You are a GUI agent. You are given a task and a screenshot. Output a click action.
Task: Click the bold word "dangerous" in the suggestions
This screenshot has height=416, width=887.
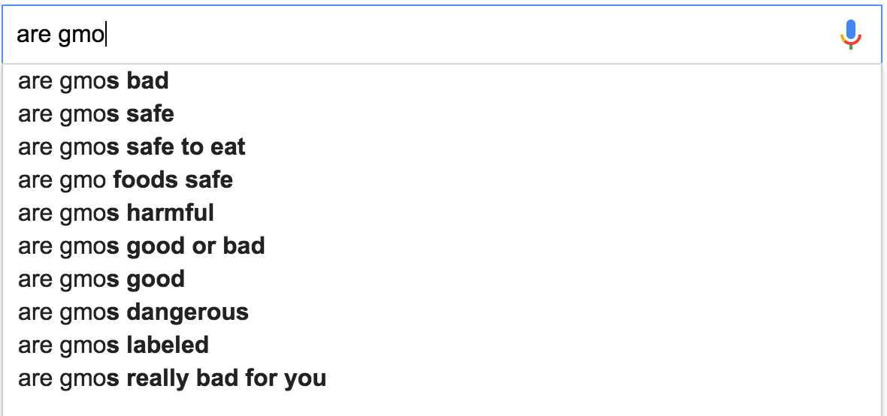tap(187, 312)
